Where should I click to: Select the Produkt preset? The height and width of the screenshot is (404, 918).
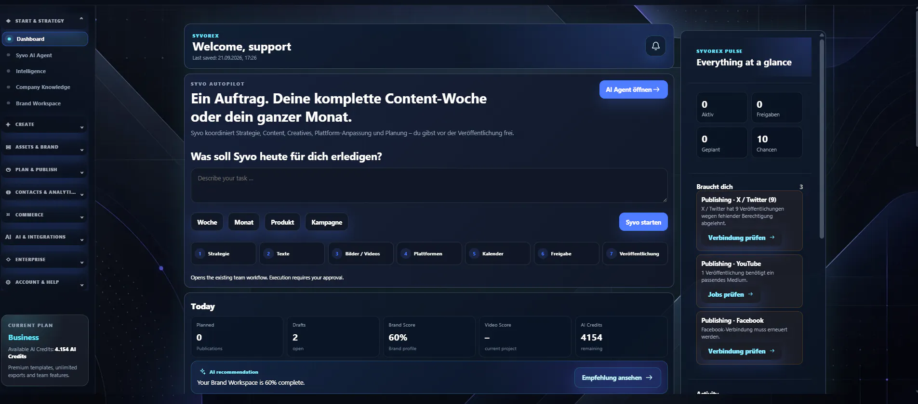(x=282, y=222)
